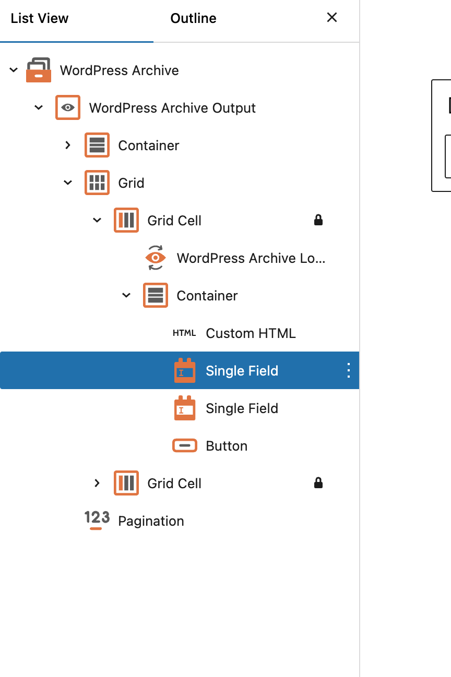Select the Pagination label

click(x=151, y=521)
